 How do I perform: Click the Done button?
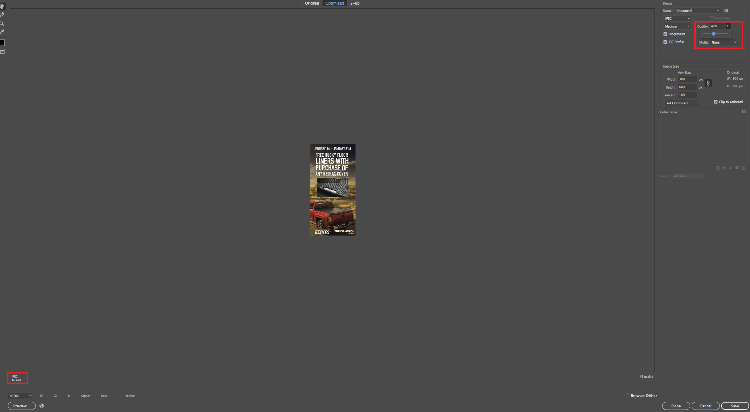click(676, 406)
